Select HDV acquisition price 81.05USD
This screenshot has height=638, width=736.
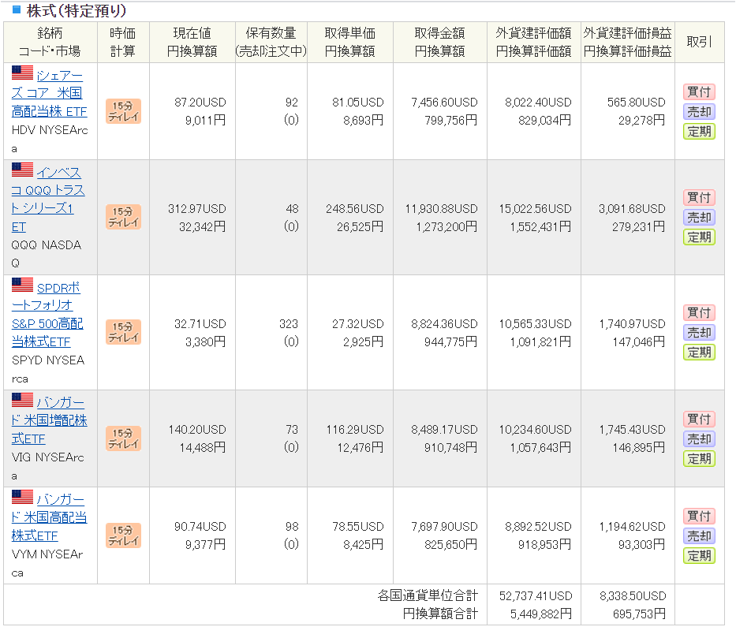(x=358, y=103)
